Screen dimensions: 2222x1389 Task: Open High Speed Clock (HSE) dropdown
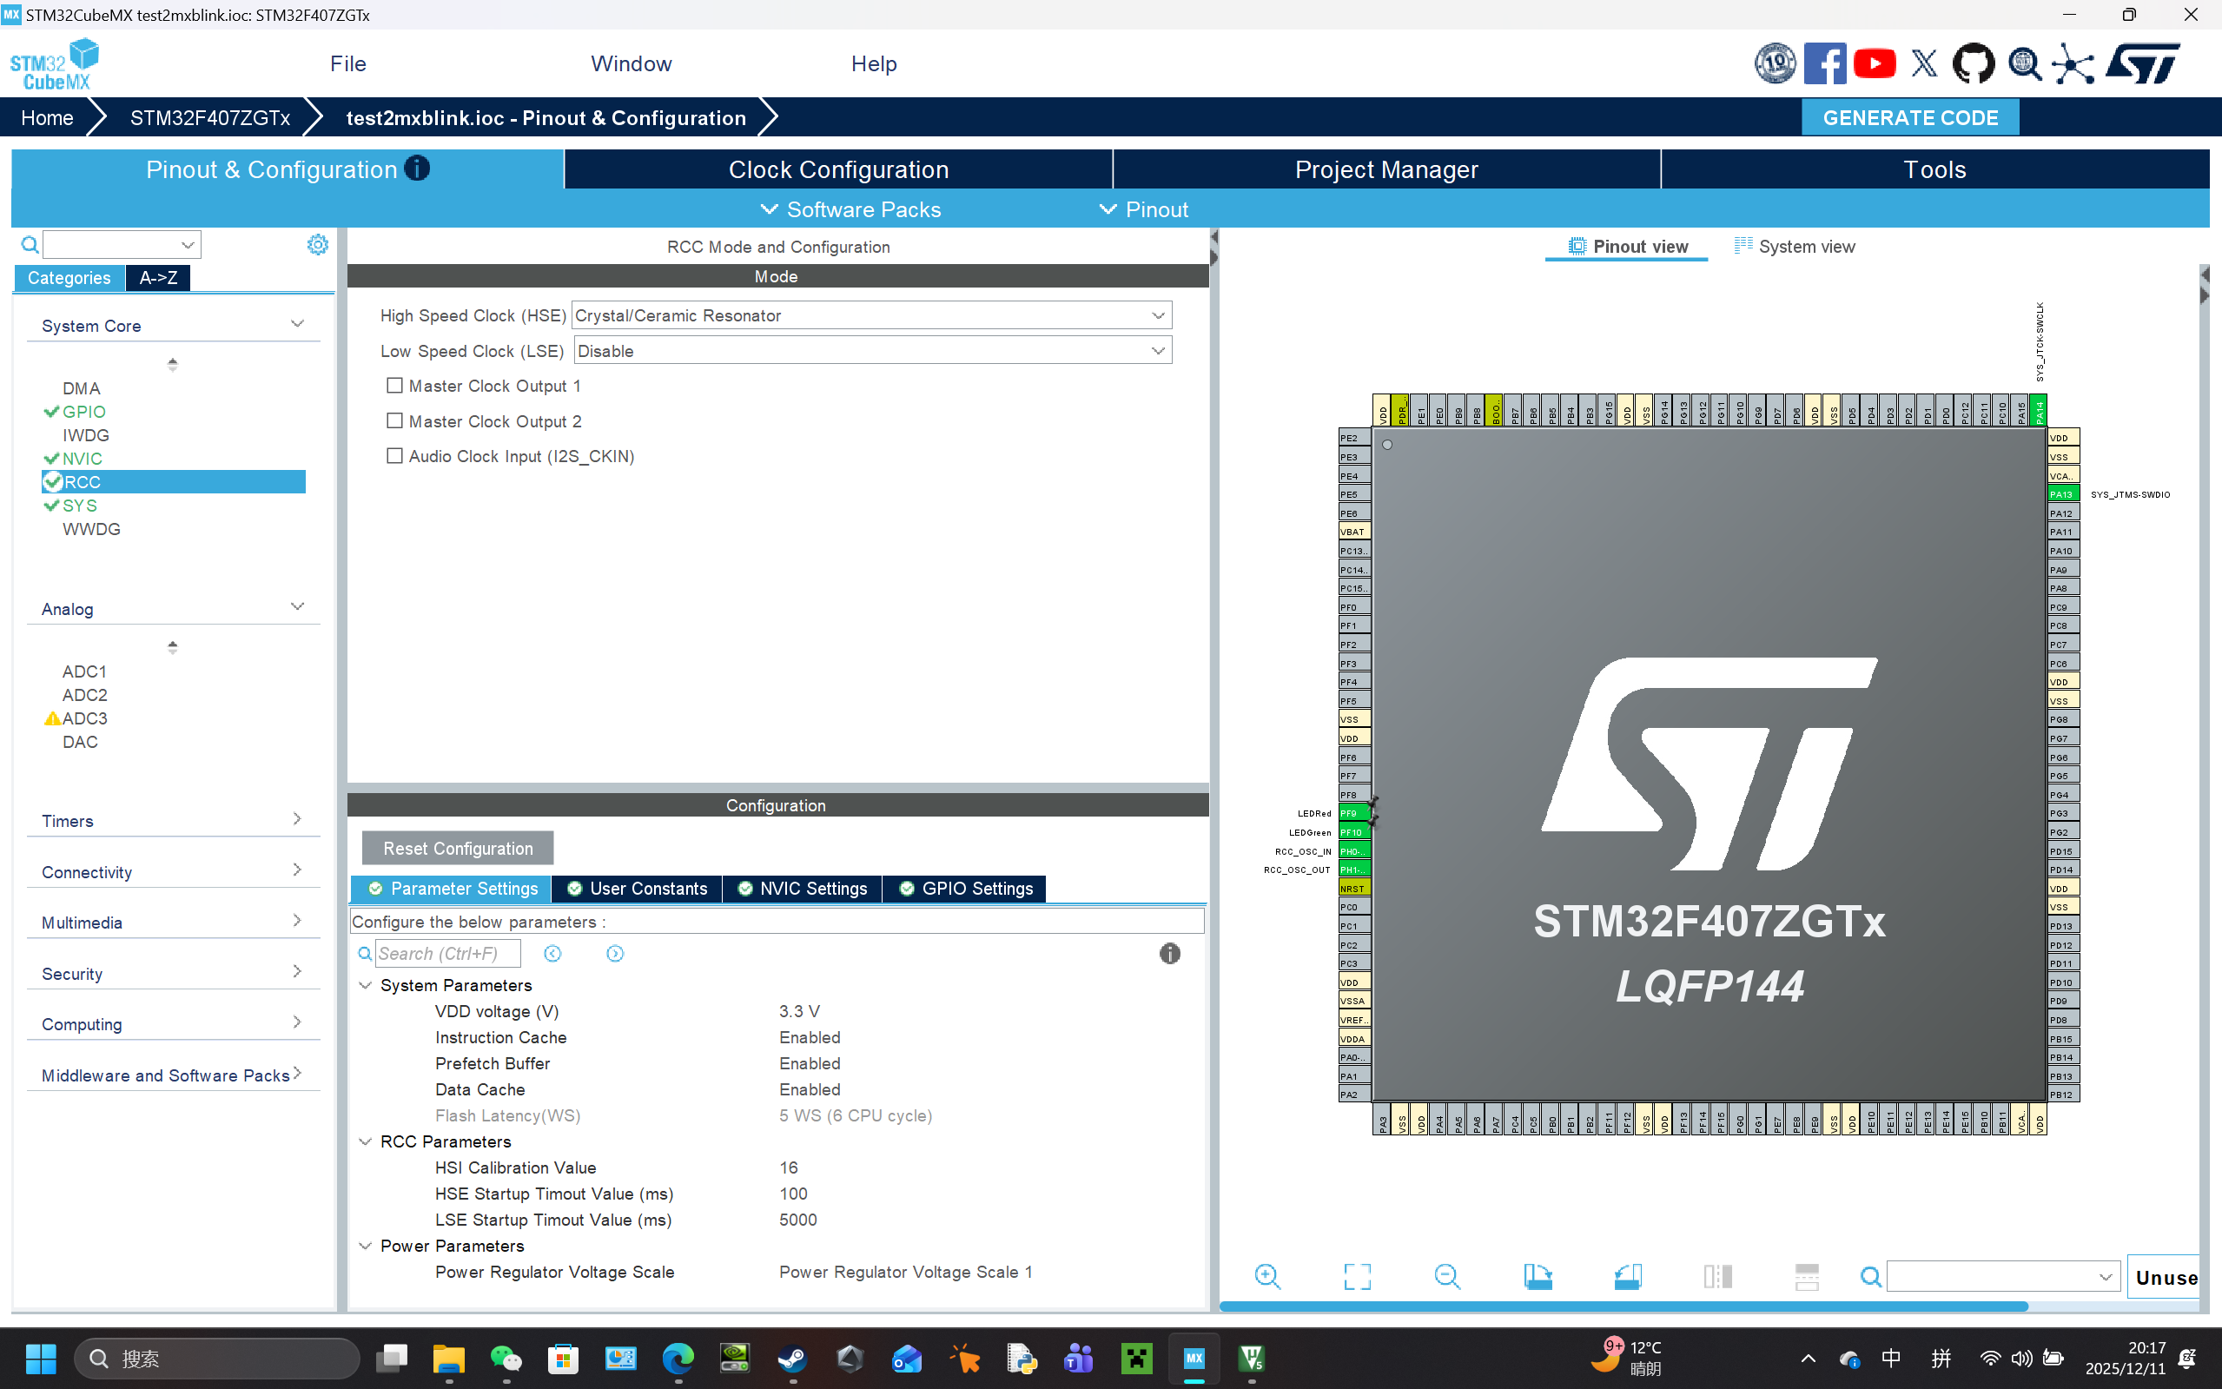tap(870, 315)
